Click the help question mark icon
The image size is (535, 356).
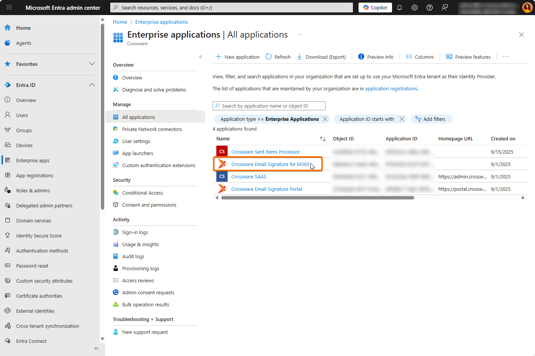click(x=430, y=8)
